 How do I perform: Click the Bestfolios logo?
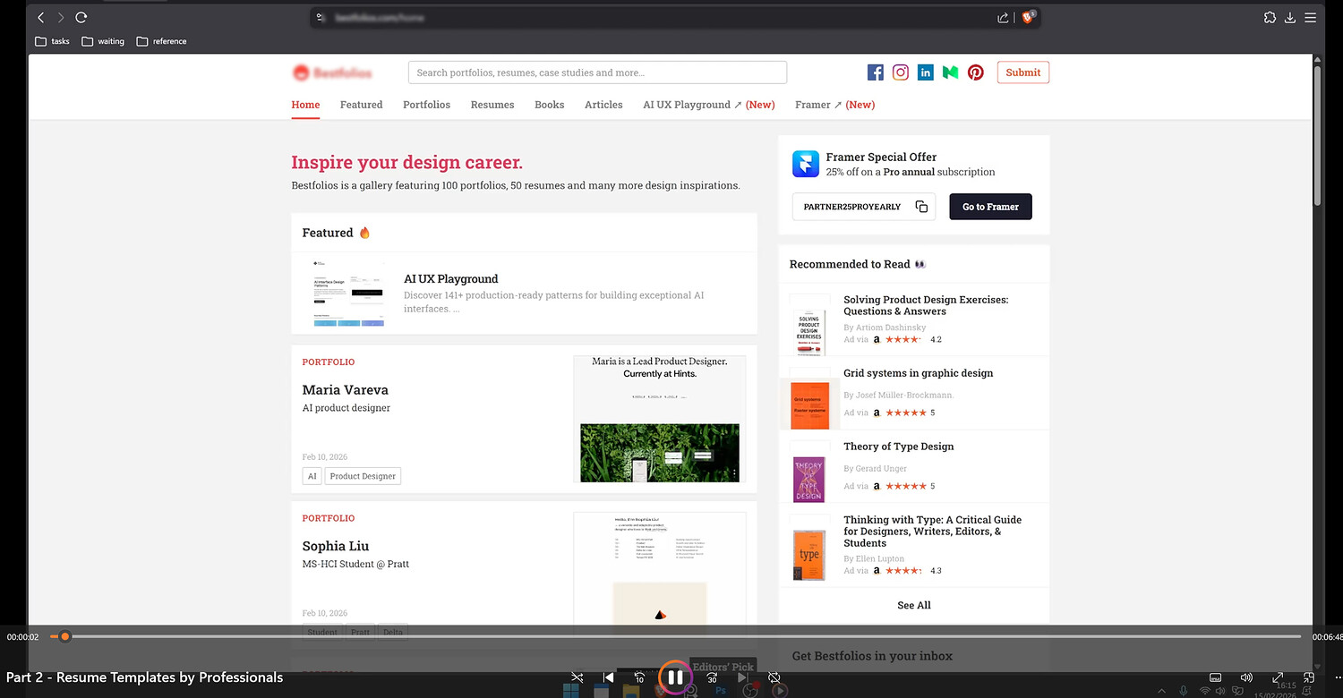point(332,72)
